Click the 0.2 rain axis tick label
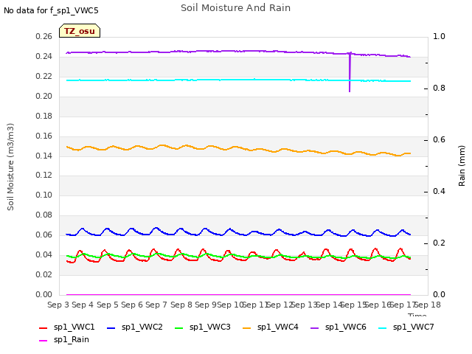Image resolution: width=472 pixels, height=354 pixels. pyautogui.click(x=439, y=243)
